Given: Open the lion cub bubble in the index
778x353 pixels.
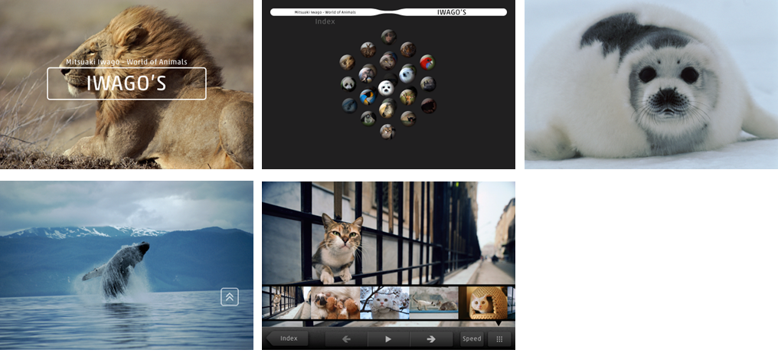Looking at the screenshot, I should pyautogui.click(x=348, y=62).
